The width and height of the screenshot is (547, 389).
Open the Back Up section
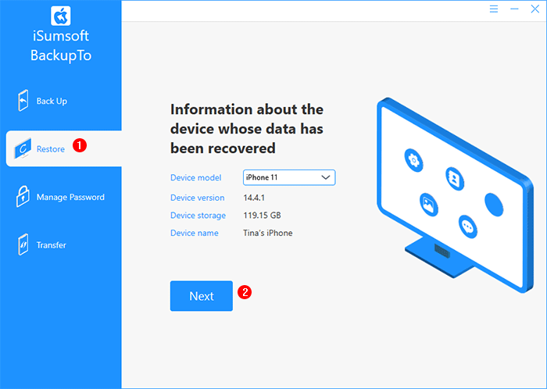click(52, 101)
